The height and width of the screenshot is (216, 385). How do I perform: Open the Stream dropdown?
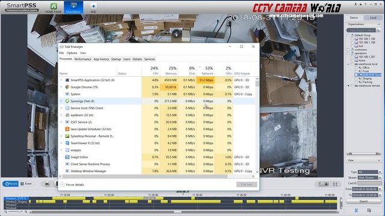click(x=380, y=178)
